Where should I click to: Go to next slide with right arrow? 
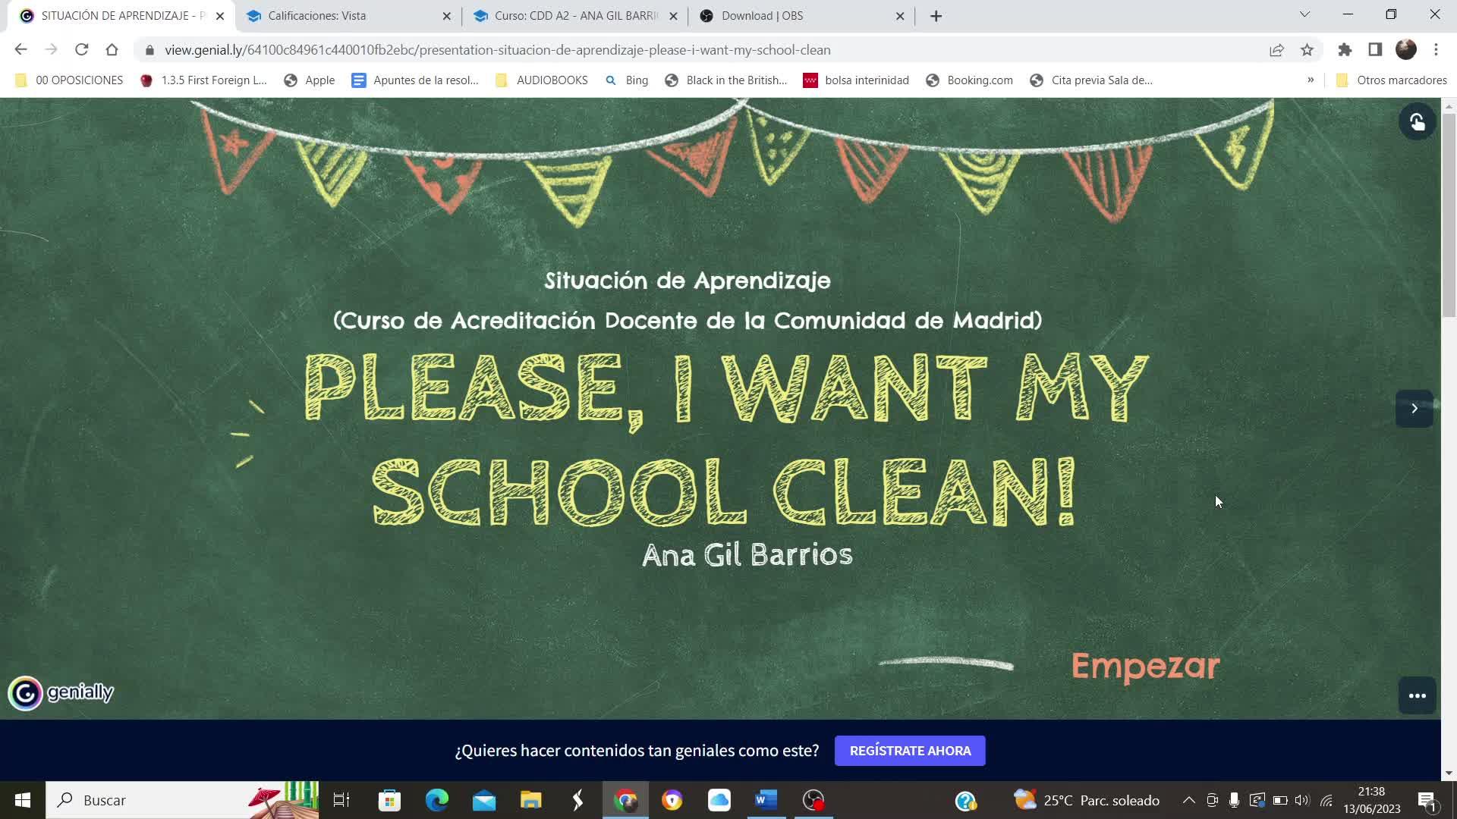click(x=1414, y=409)
